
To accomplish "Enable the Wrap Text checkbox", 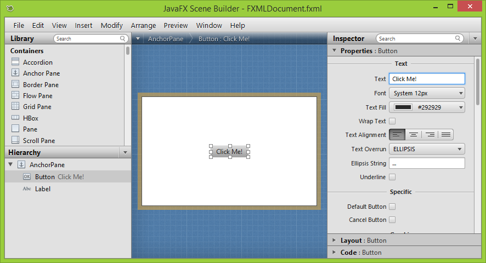I will (392, 121).
